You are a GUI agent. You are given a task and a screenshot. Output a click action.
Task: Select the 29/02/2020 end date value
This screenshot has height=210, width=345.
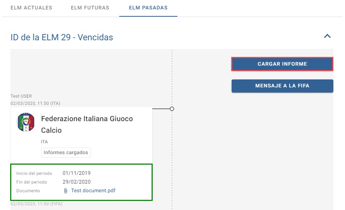coord(77,182)
